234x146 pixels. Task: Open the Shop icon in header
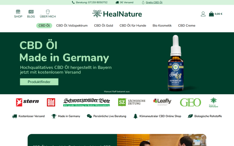(x=18, y=12)
